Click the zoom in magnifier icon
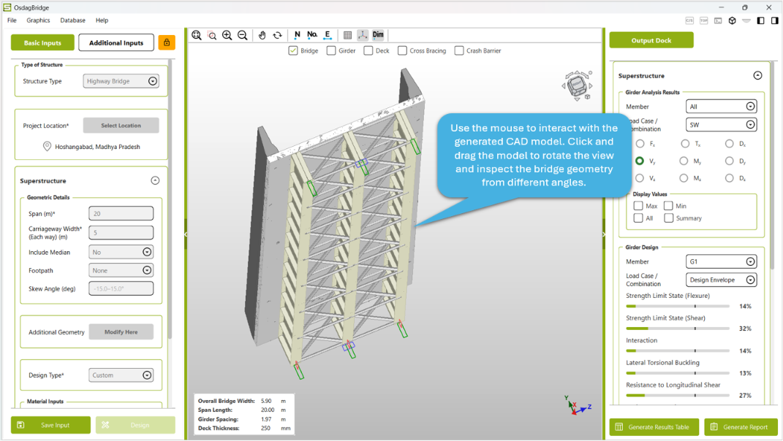783x441 pixels. point(227,35)
